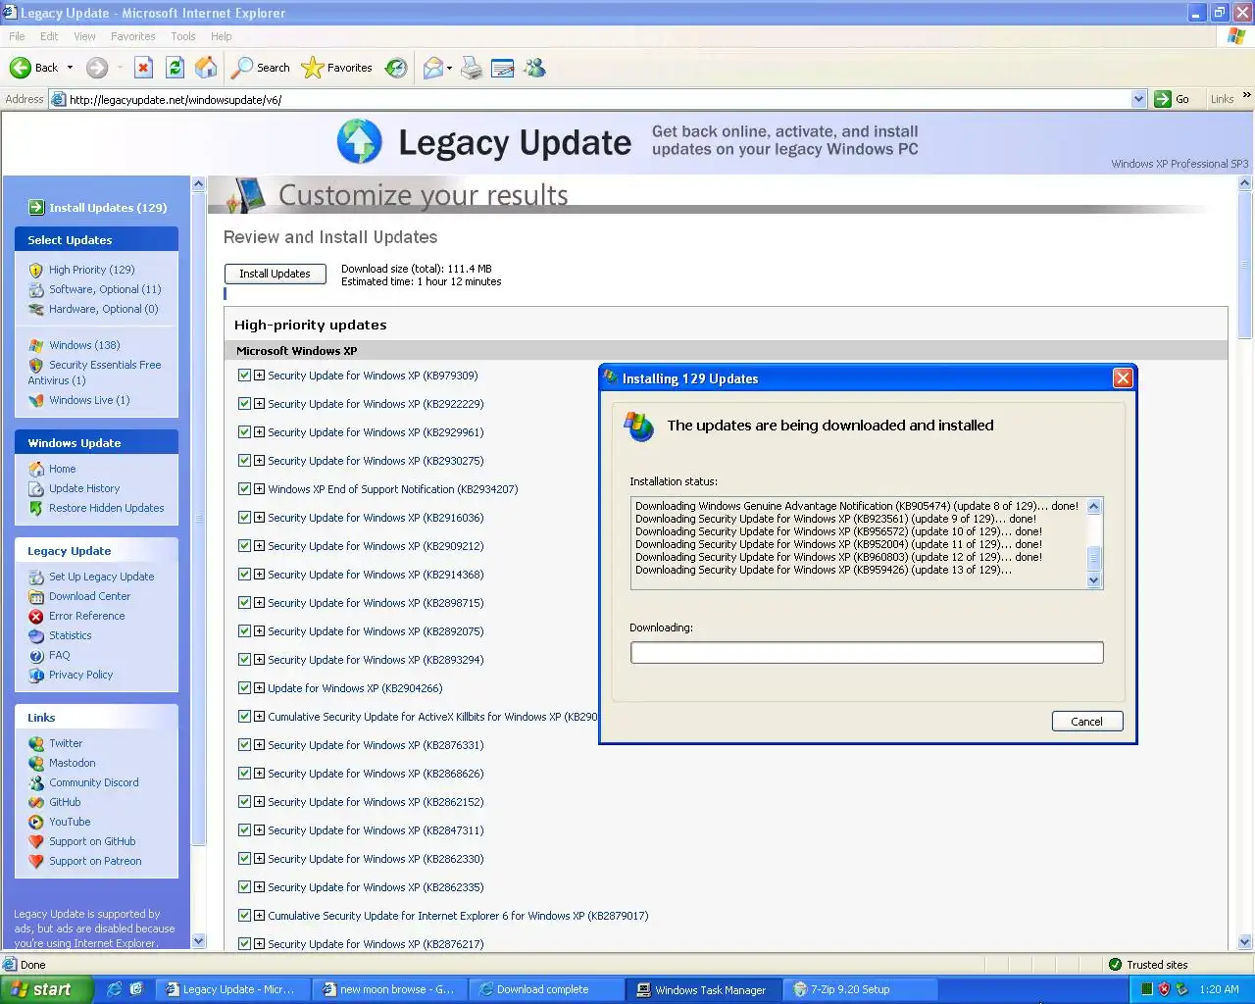
Task: Click the address bar URL field
Action: [598, 99]
